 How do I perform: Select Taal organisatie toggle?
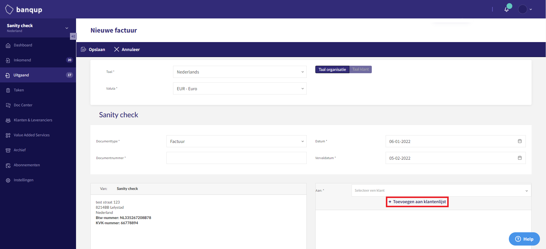click(x=332, y=69)
